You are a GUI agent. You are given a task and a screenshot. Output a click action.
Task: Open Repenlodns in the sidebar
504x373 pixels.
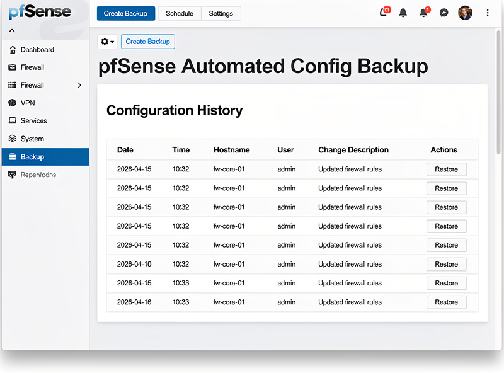click(45, 175)
